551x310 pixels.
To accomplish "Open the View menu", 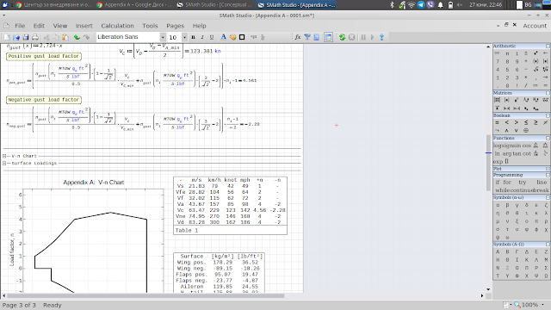I will (60, 26).
